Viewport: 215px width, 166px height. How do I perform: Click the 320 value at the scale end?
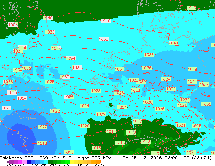(104, 165)
